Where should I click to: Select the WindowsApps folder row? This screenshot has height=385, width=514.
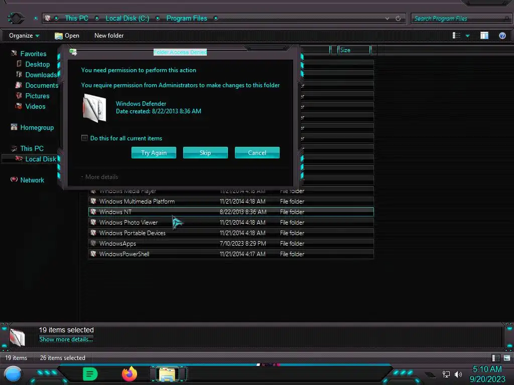click(231, 243)
